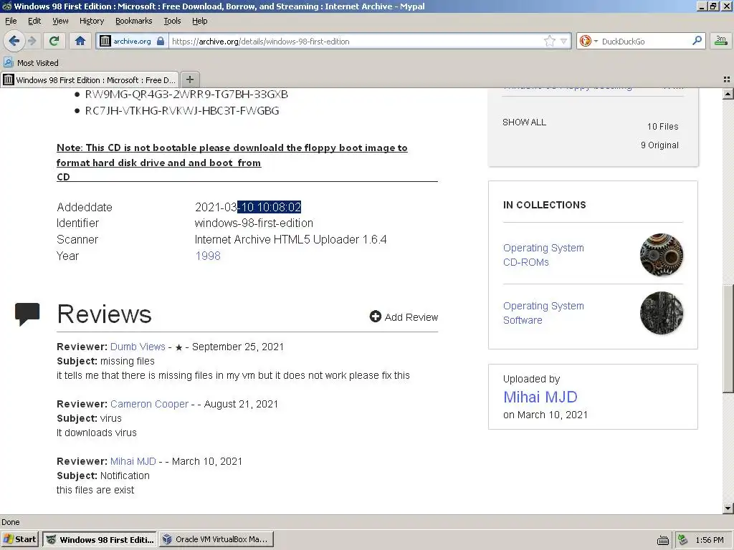Click the Reviews speech bubble icon
Image resolution: width=734 pixels, height=550 pixels.
pos(27,314)
